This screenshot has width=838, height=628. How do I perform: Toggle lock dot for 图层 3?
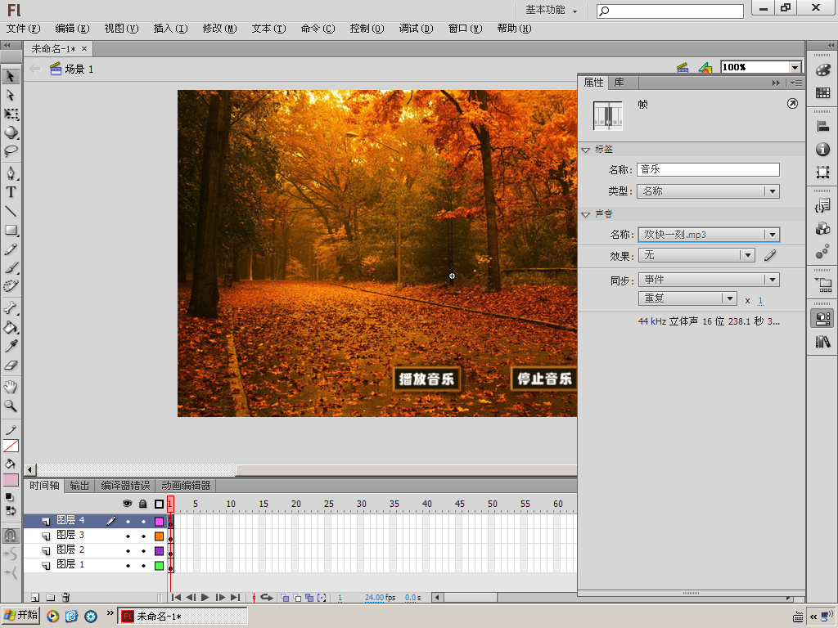coord(143,536)
